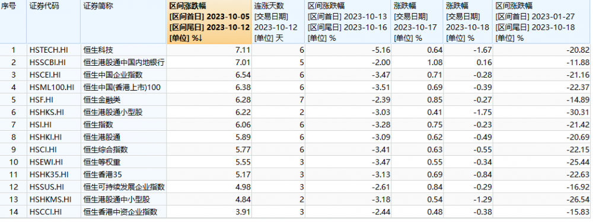Select code HSHKS.HI
The height and width of the screenshot is (222, 593).
46,112
